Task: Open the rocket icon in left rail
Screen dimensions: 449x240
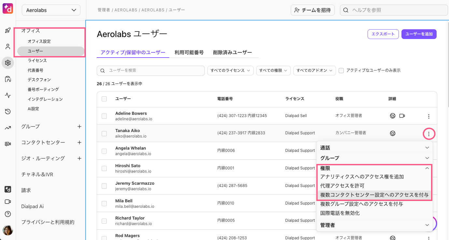Action: pyautogui.click(x=8, y=31)
